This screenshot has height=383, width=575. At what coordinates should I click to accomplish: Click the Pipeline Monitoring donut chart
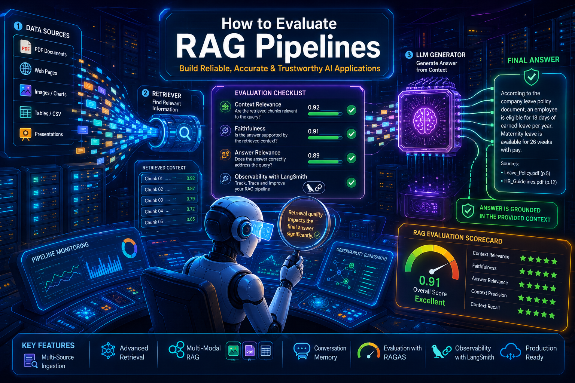pos(130,248)
